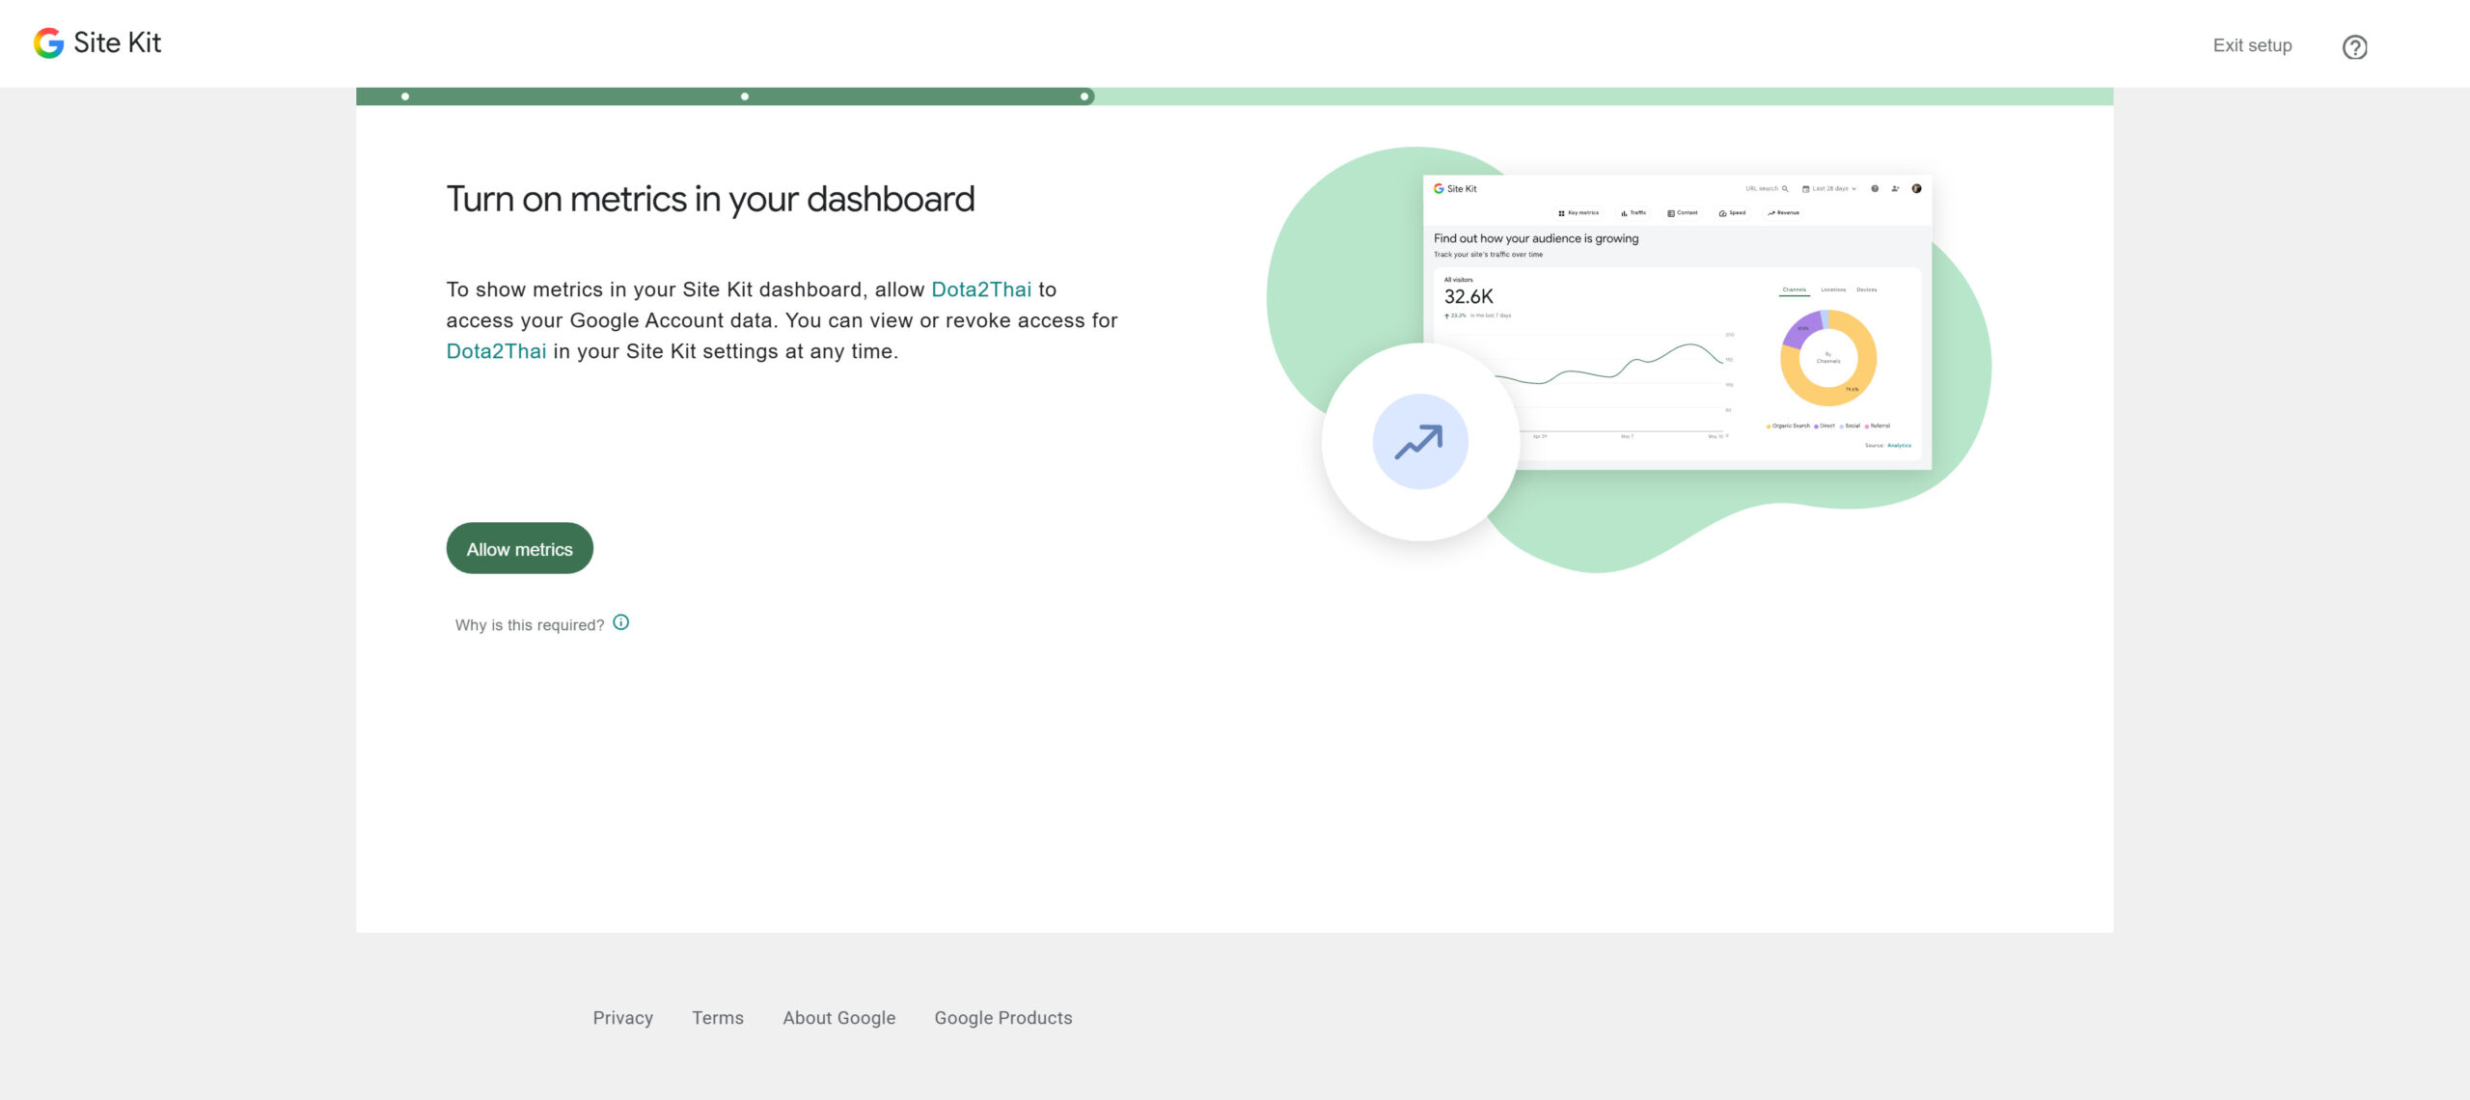Click Why is this required?
The height and width of the screenshot is (1100, 2470).
530,624
